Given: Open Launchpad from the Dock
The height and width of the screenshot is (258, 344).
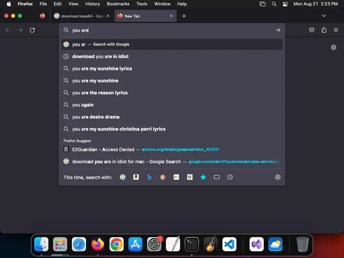Looking at the screenshot, I should coord(60,244).
